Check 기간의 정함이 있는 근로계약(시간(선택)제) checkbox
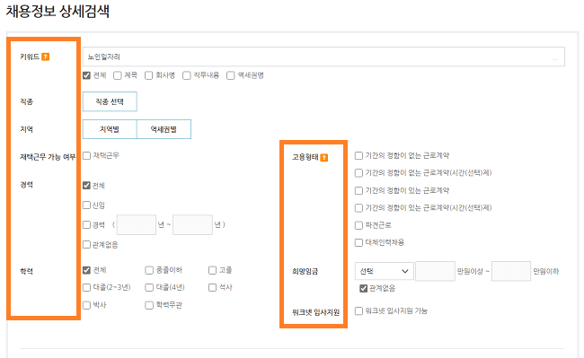Screen dimensions: 584x358 pyautogui.click(x=358, y=208)
